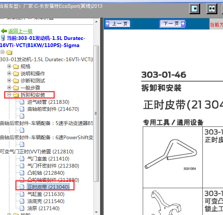Click the tool illustration labeled 3031054
223x215 pixels.
tap(171, 155)
